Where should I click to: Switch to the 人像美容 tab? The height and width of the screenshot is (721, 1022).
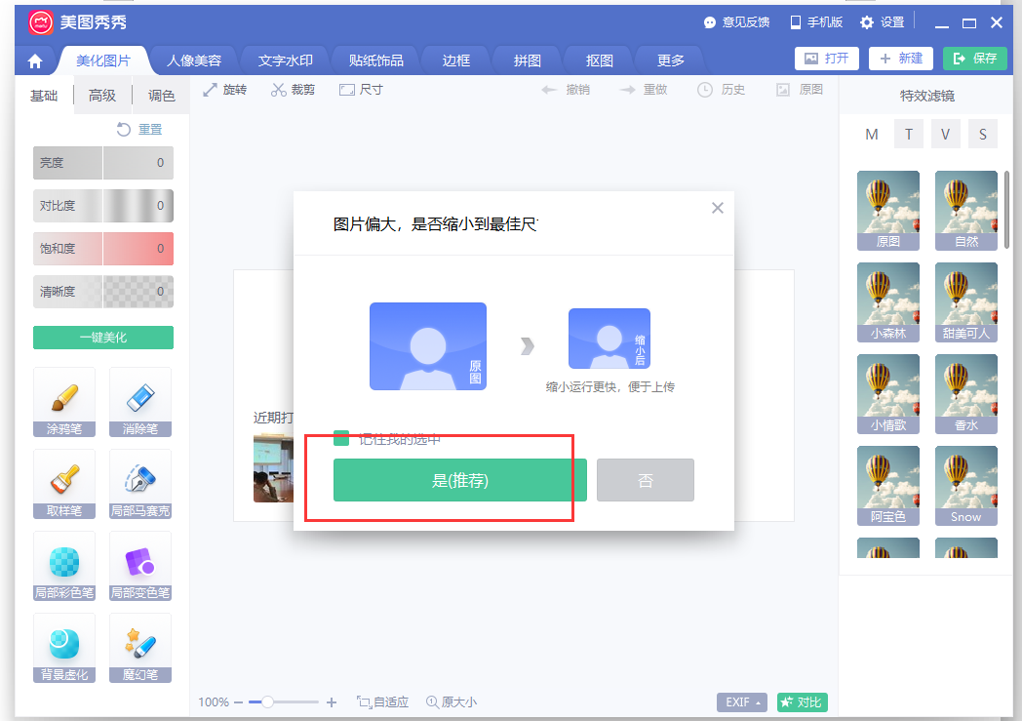pyautogui.click(x=194, y=60)
